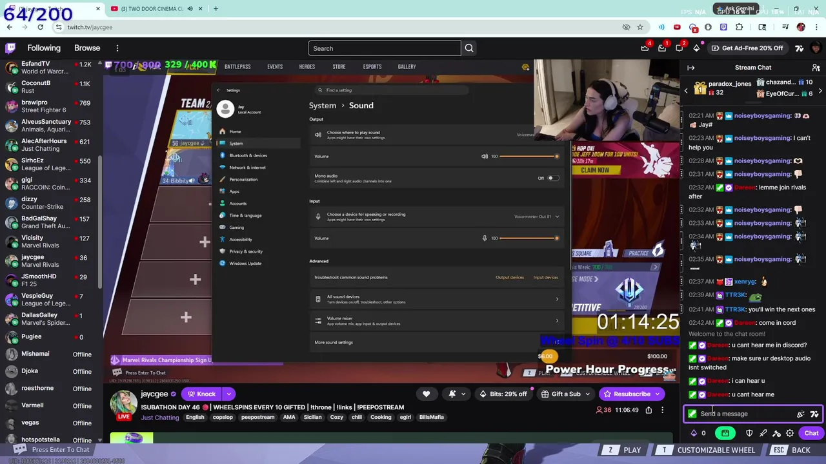The image size is (826, 464).
Task: Open chat settings gear icon
Action: pos(790,433)
